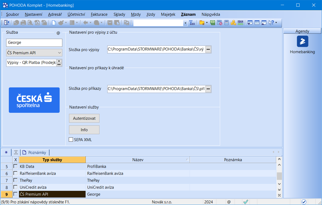Click the @ symbol in Služba header

58,33
